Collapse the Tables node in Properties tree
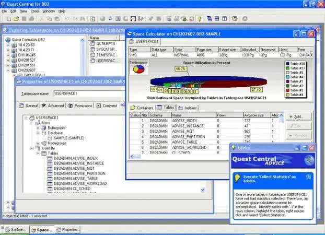The width and height of the screenshot is (325, 235). [x=38, y=154]
